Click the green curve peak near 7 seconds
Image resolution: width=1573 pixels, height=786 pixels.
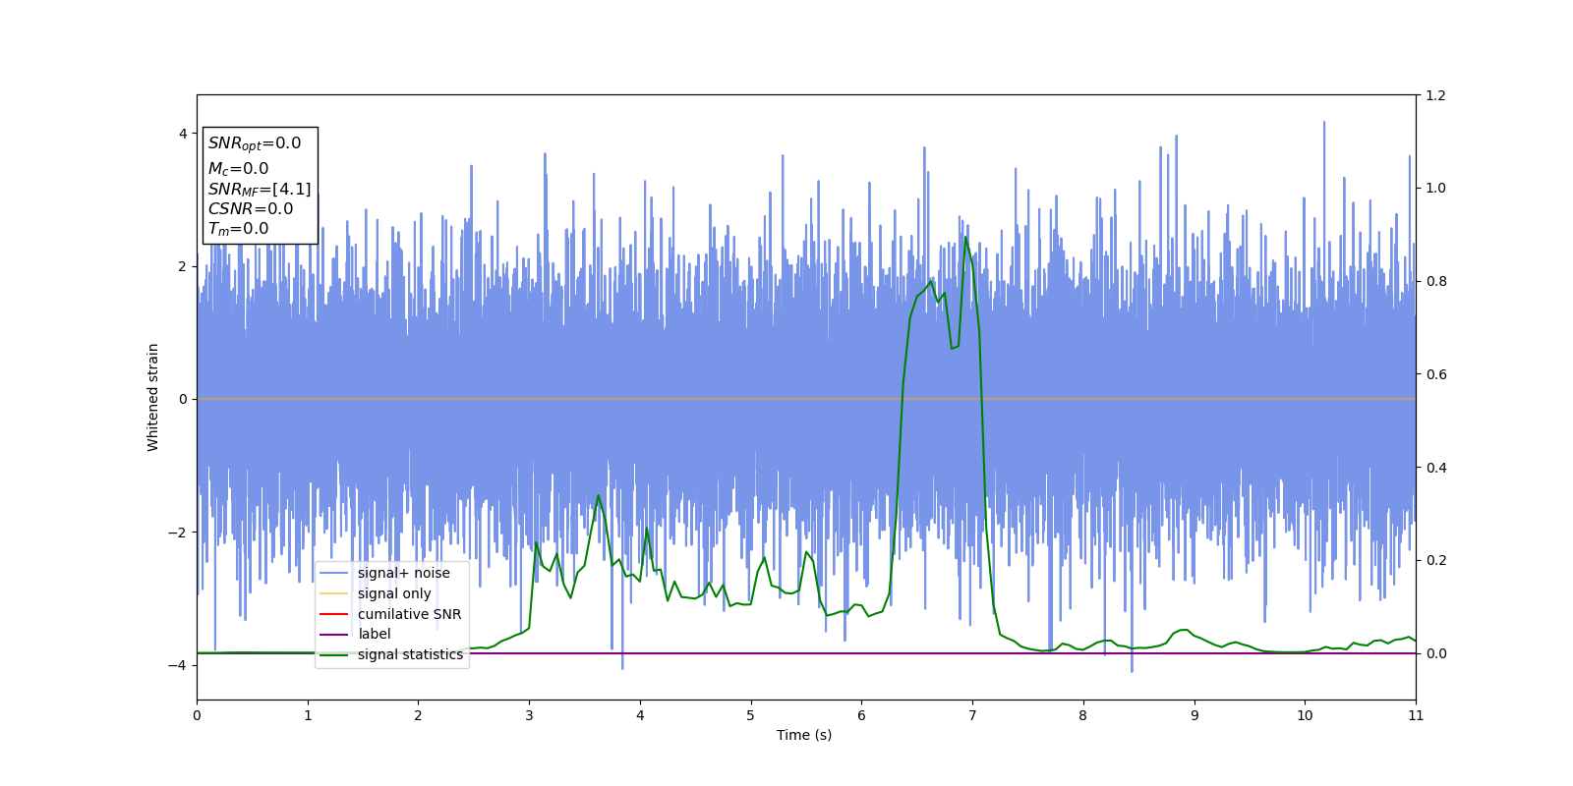(965, 237)
